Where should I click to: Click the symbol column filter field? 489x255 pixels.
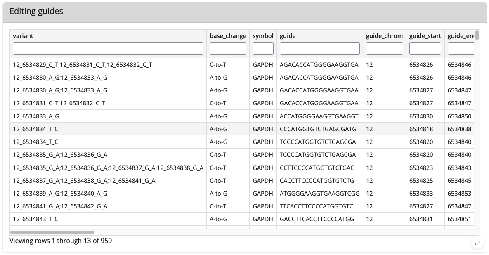pos(263,49)
